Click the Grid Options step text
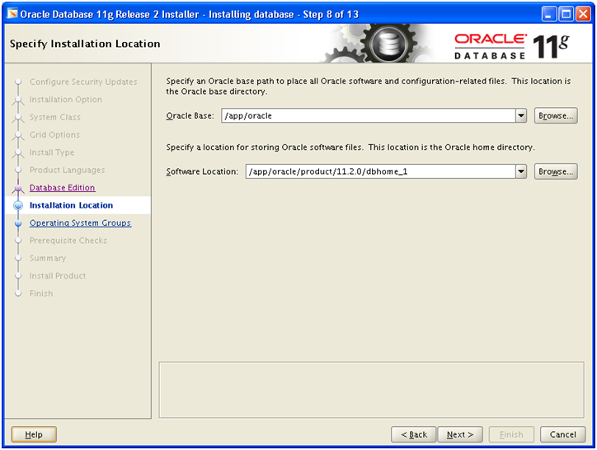This screenshot has width=597, height=450. 54,135
